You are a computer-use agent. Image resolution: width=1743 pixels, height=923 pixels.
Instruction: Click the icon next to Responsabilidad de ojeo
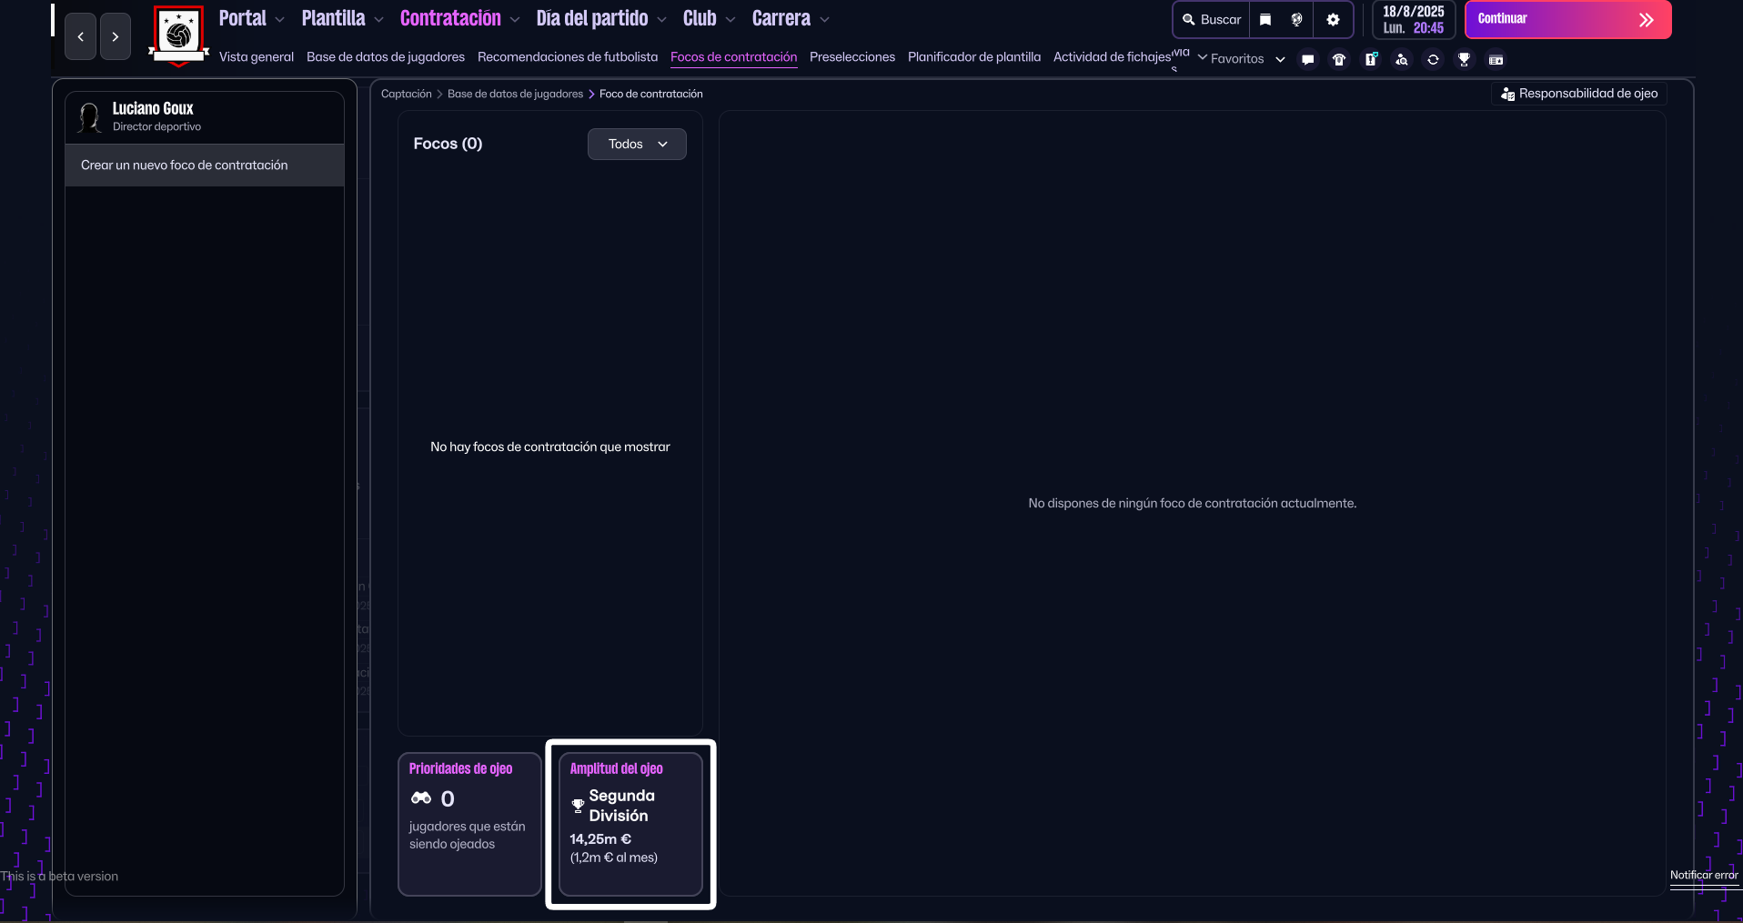[1507, 94]
